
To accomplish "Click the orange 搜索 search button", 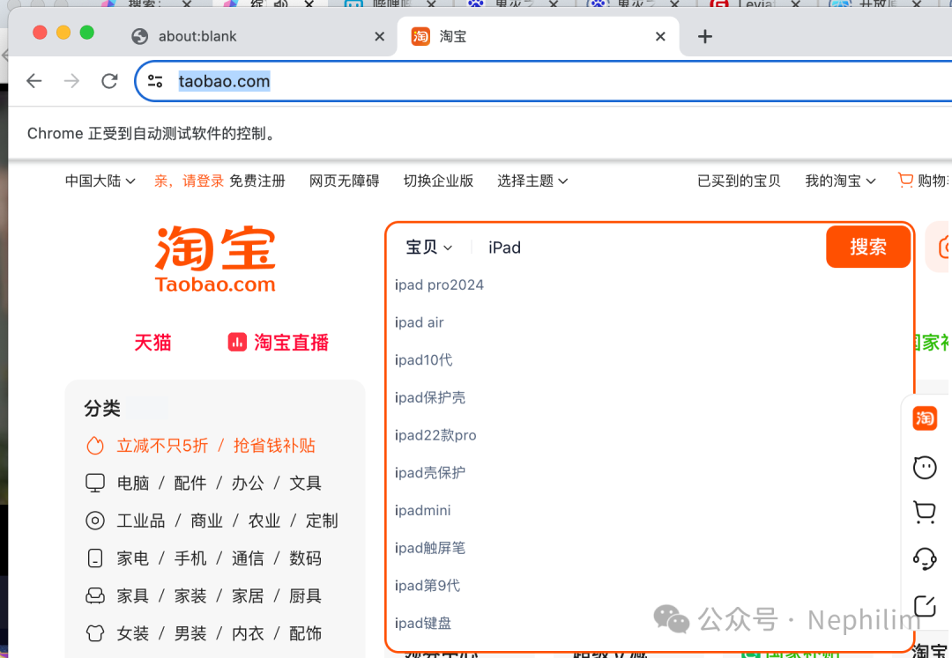I will [868, 247].
